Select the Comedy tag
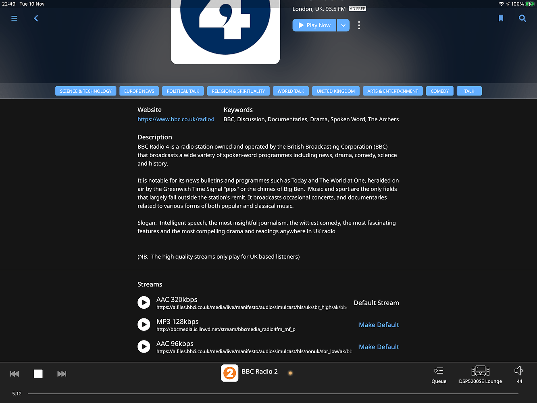Viewport: 537px width, 403px height. click(x=439, y=91)
